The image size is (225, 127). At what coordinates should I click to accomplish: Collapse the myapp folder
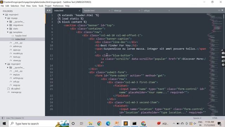click(6, 18)
